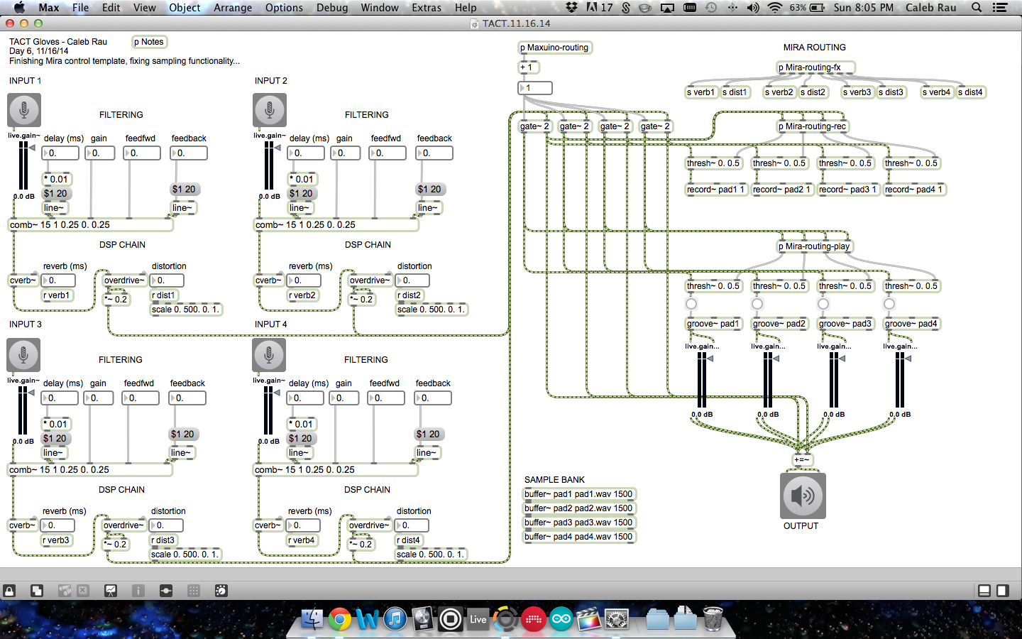This screenshot has width=1022, height=639.
Task: Open Ableton Live from the dock
Action: pos(478,620)
